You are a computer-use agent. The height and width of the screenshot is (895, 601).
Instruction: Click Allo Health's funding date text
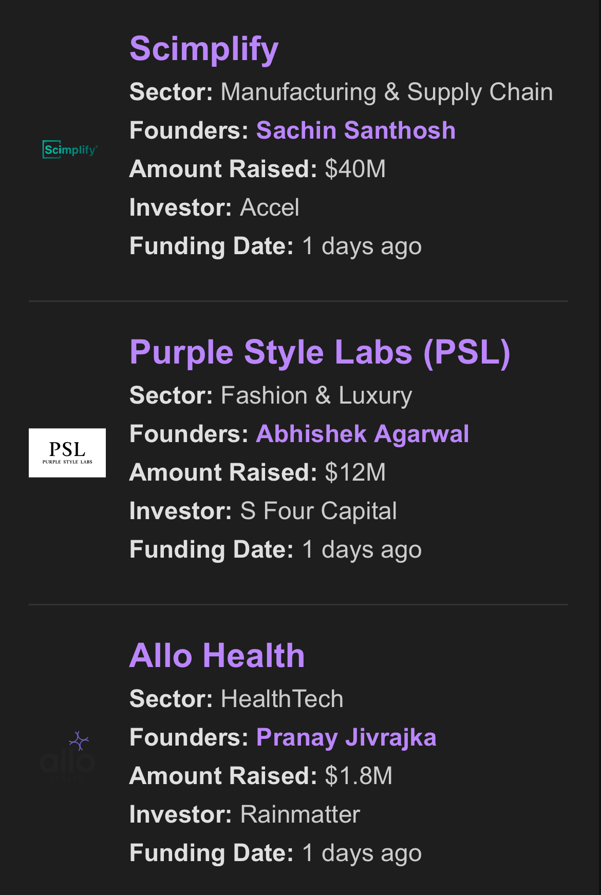[362, 853]
